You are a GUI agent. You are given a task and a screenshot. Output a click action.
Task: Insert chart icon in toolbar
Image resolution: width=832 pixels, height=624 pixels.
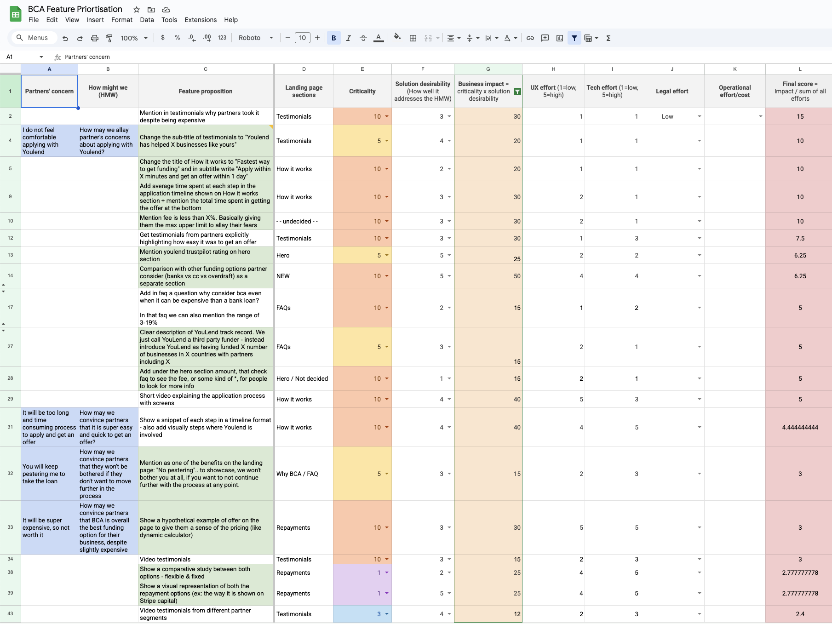tap(560, 38)
